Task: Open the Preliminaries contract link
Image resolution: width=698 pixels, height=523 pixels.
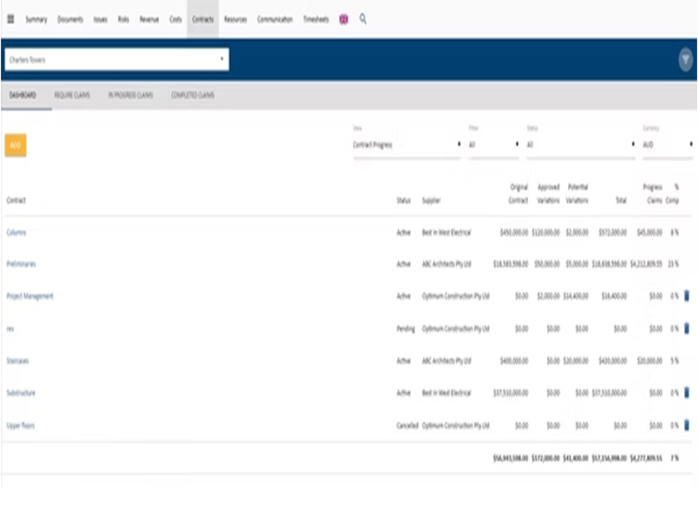Action: (21, 263)
